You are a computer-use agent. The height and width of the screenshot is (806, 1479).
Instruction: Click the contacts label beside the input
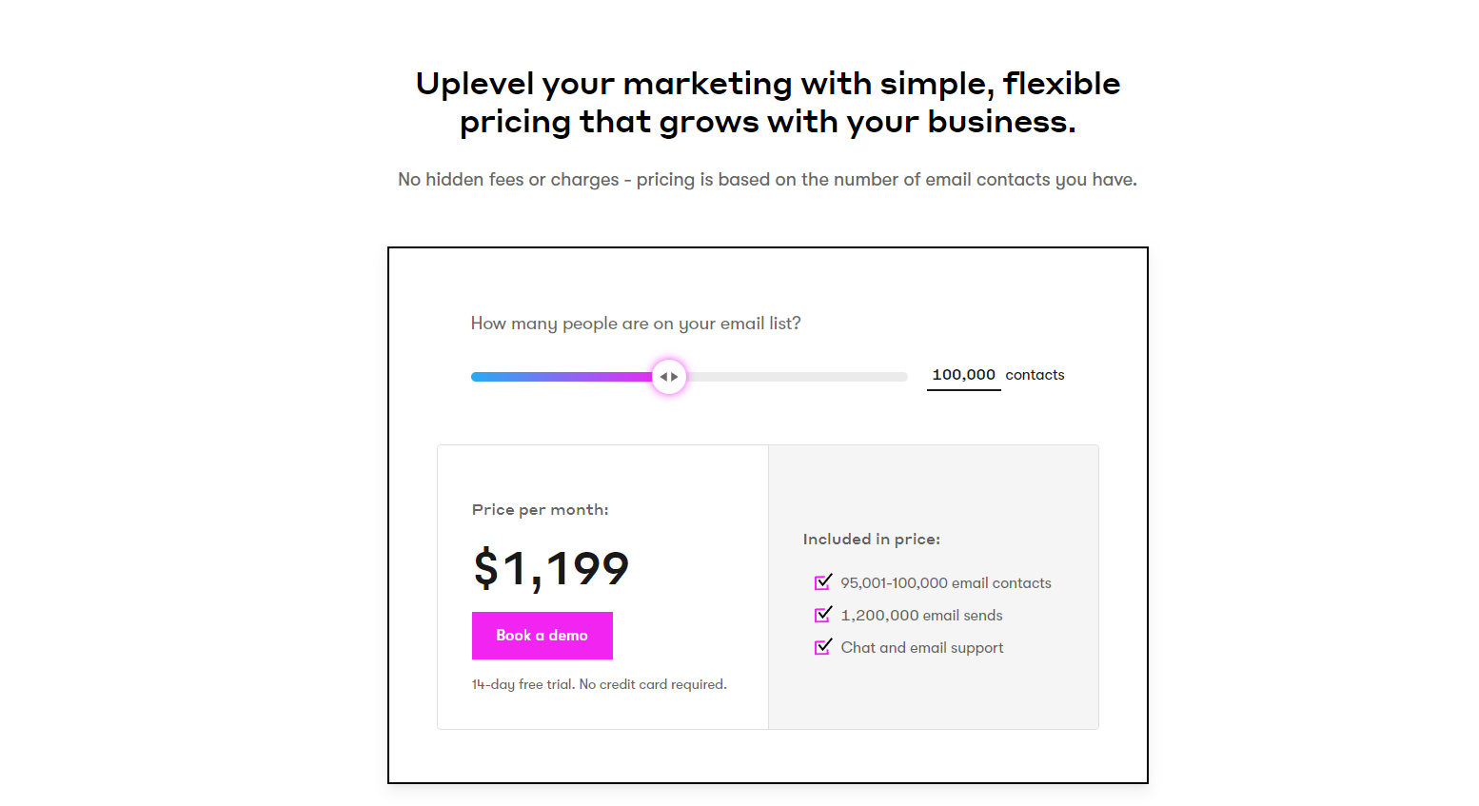pyautogui.click(x=1035, y=375)
